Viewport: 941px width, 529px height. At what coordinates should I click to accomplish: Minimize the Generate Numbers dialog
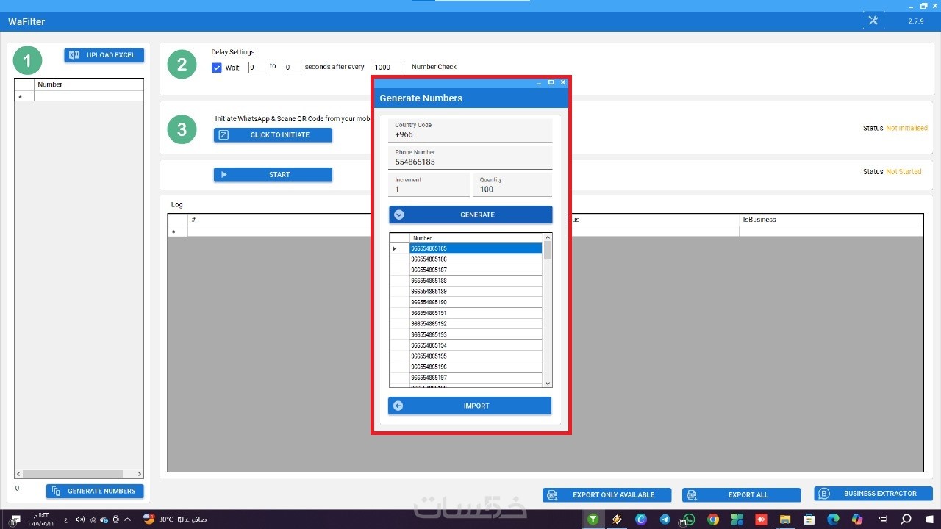coord(539,82)
